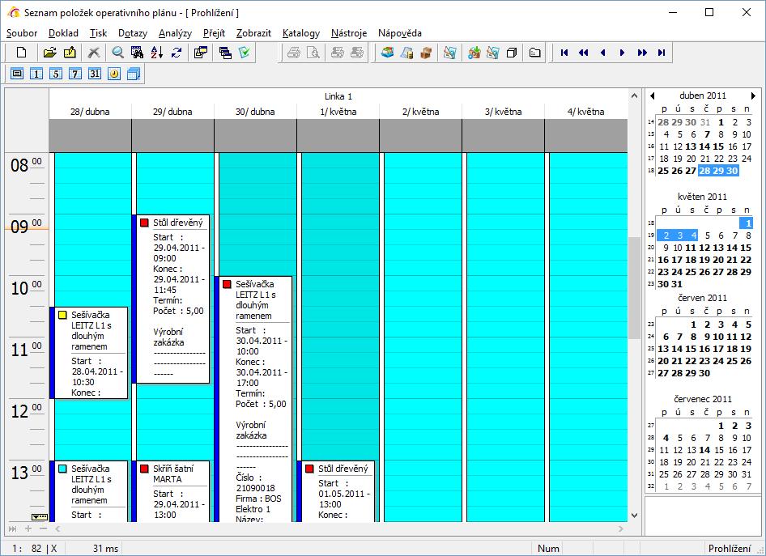Jump forward with double right arrows
Viewport: 766px width, 556px height.
(x=642, y=53)
